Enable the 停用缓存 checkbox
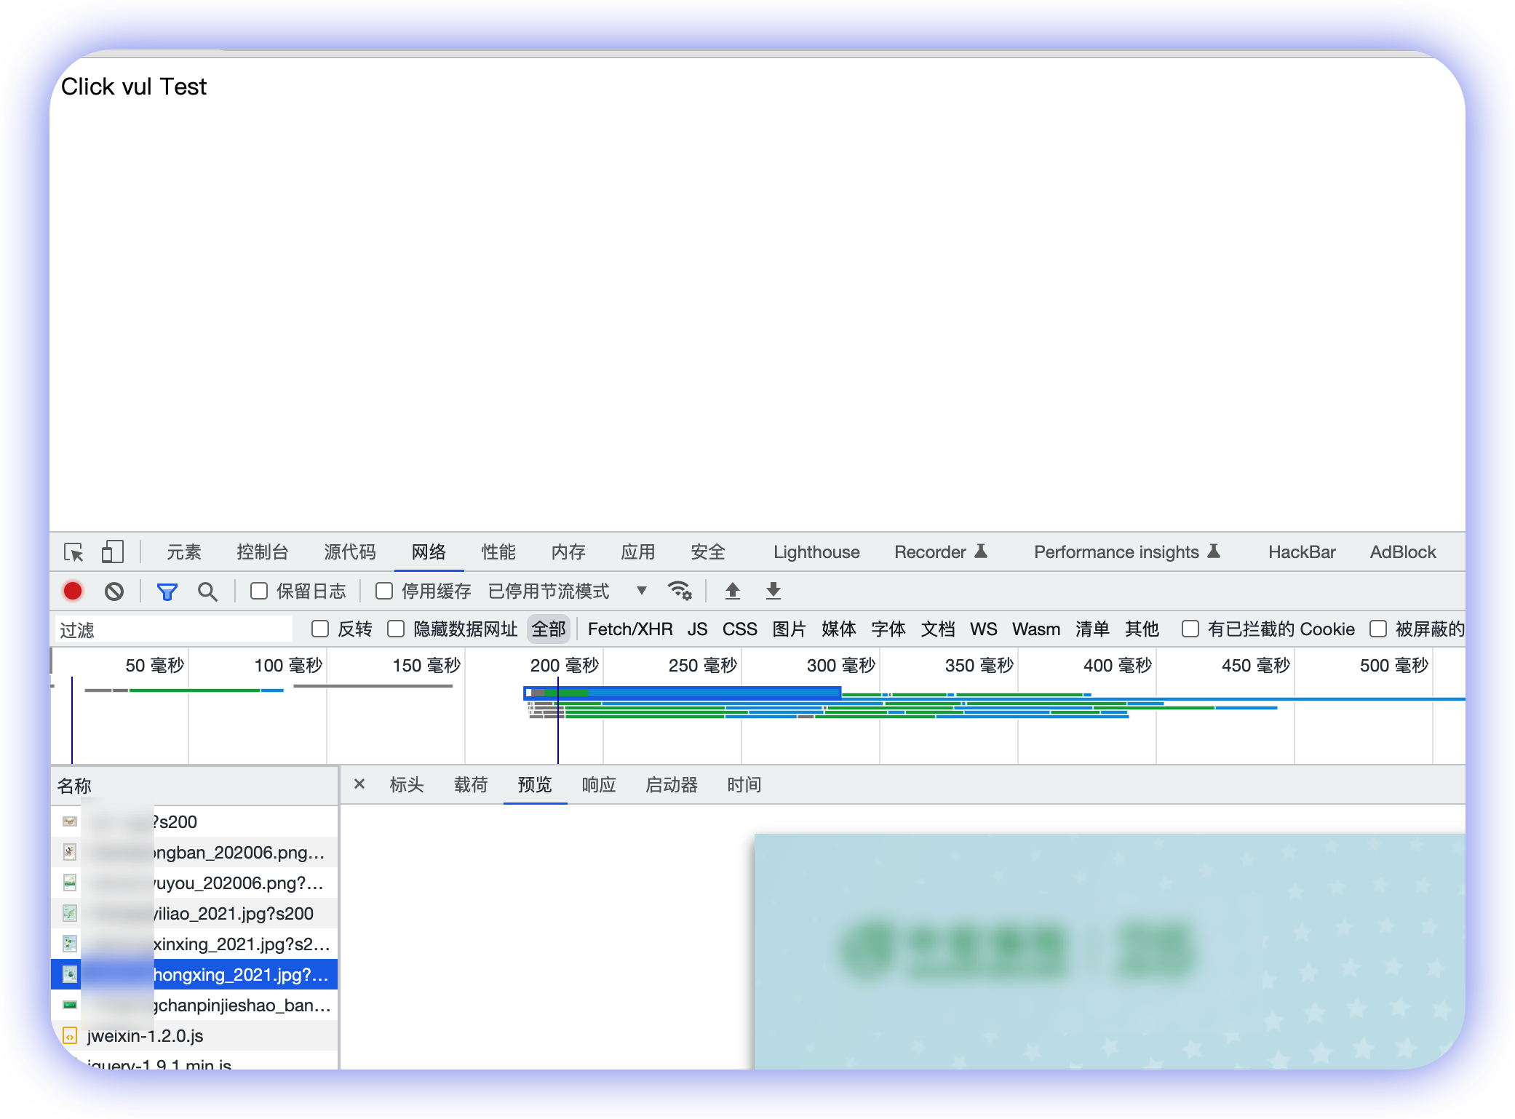 (384, 591)
